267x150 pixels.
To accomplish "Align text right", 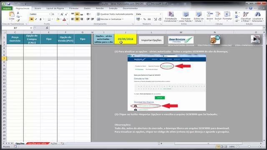I will (x=82, y=19).
